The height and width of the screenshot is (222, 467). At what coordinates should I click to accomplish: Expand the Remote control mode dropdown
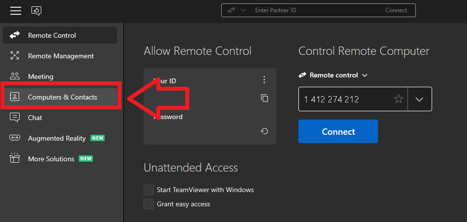365,75
